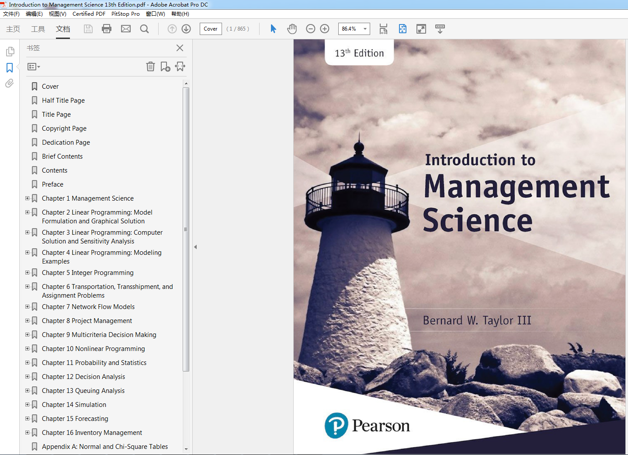Close the bookmarks panel
This screenshot has width=628, height=455.
pyautogui.click(x=180, y=48)
